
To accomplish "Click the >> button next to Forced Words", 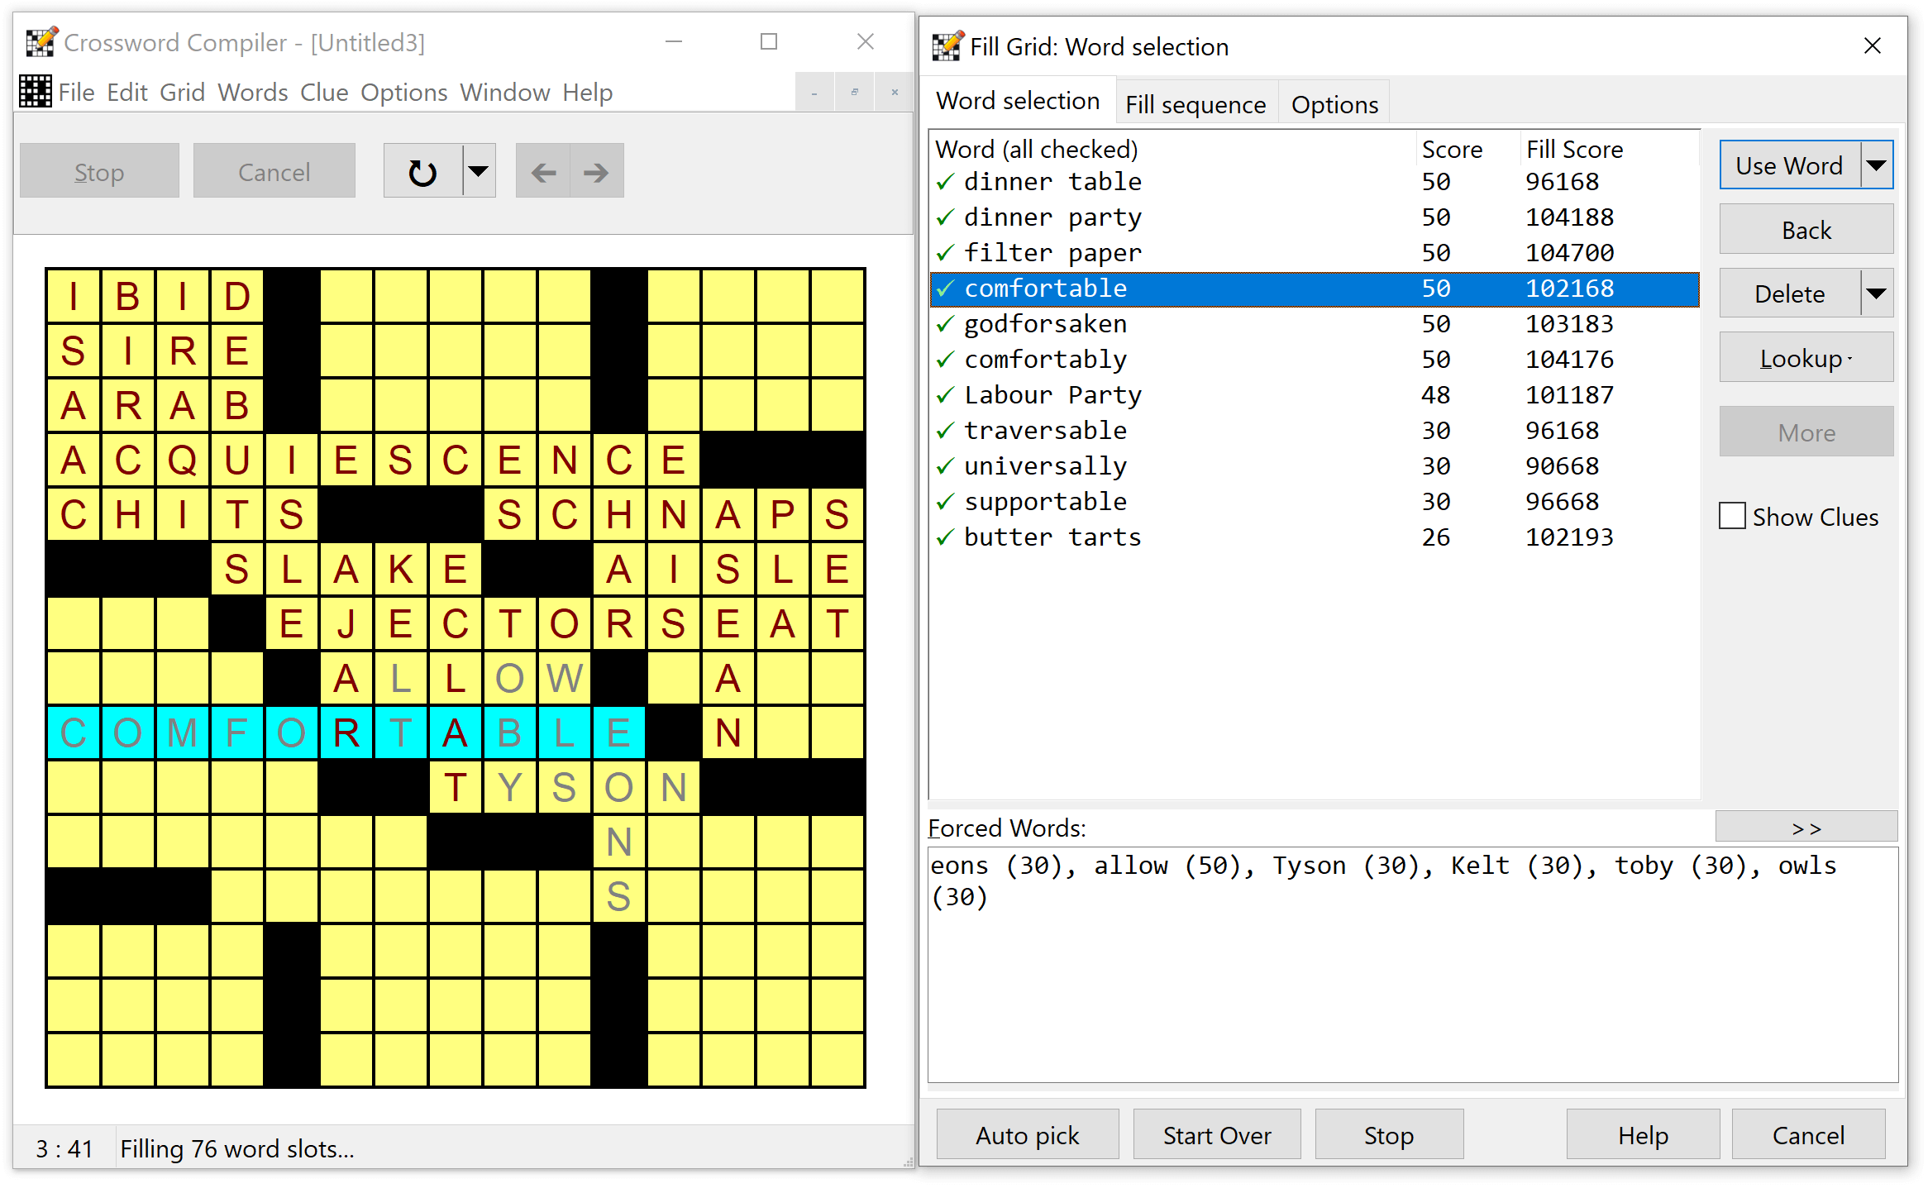I will coord(1807,828).
